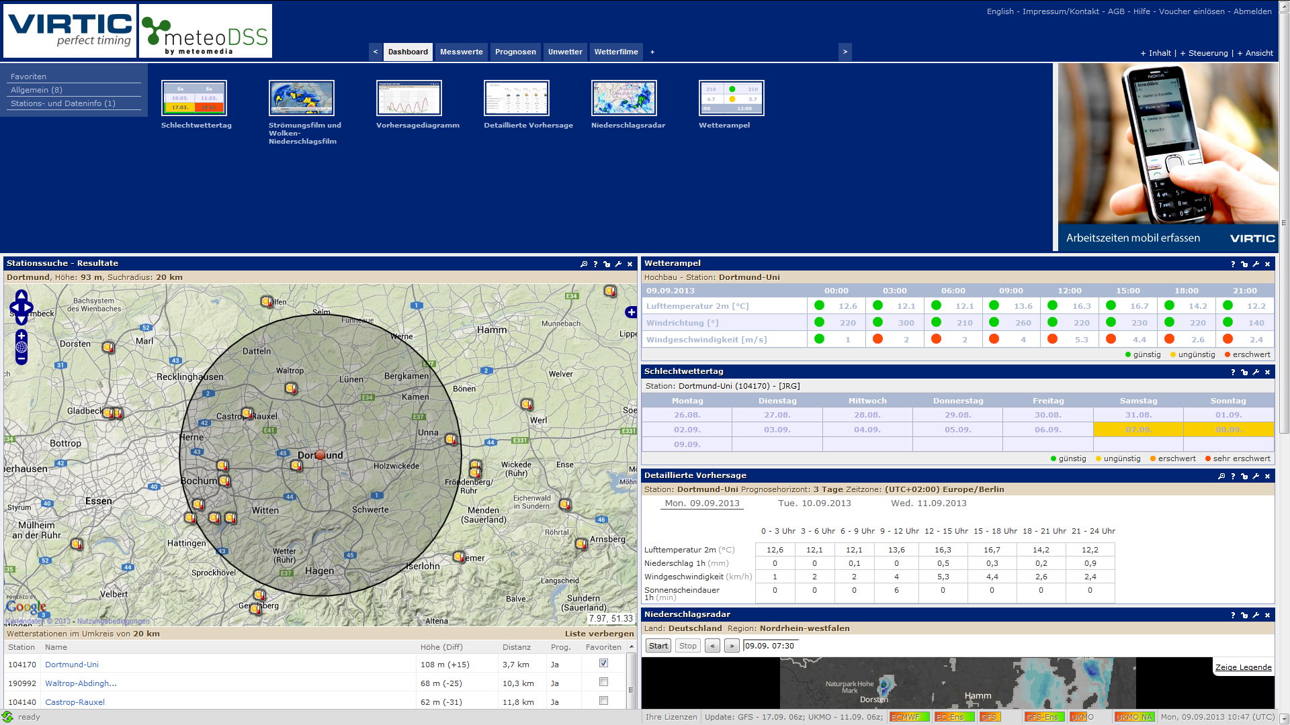Expand the Steuerung section
Viewport: 1290px width, 725px height.
(x=1203, y=53)
